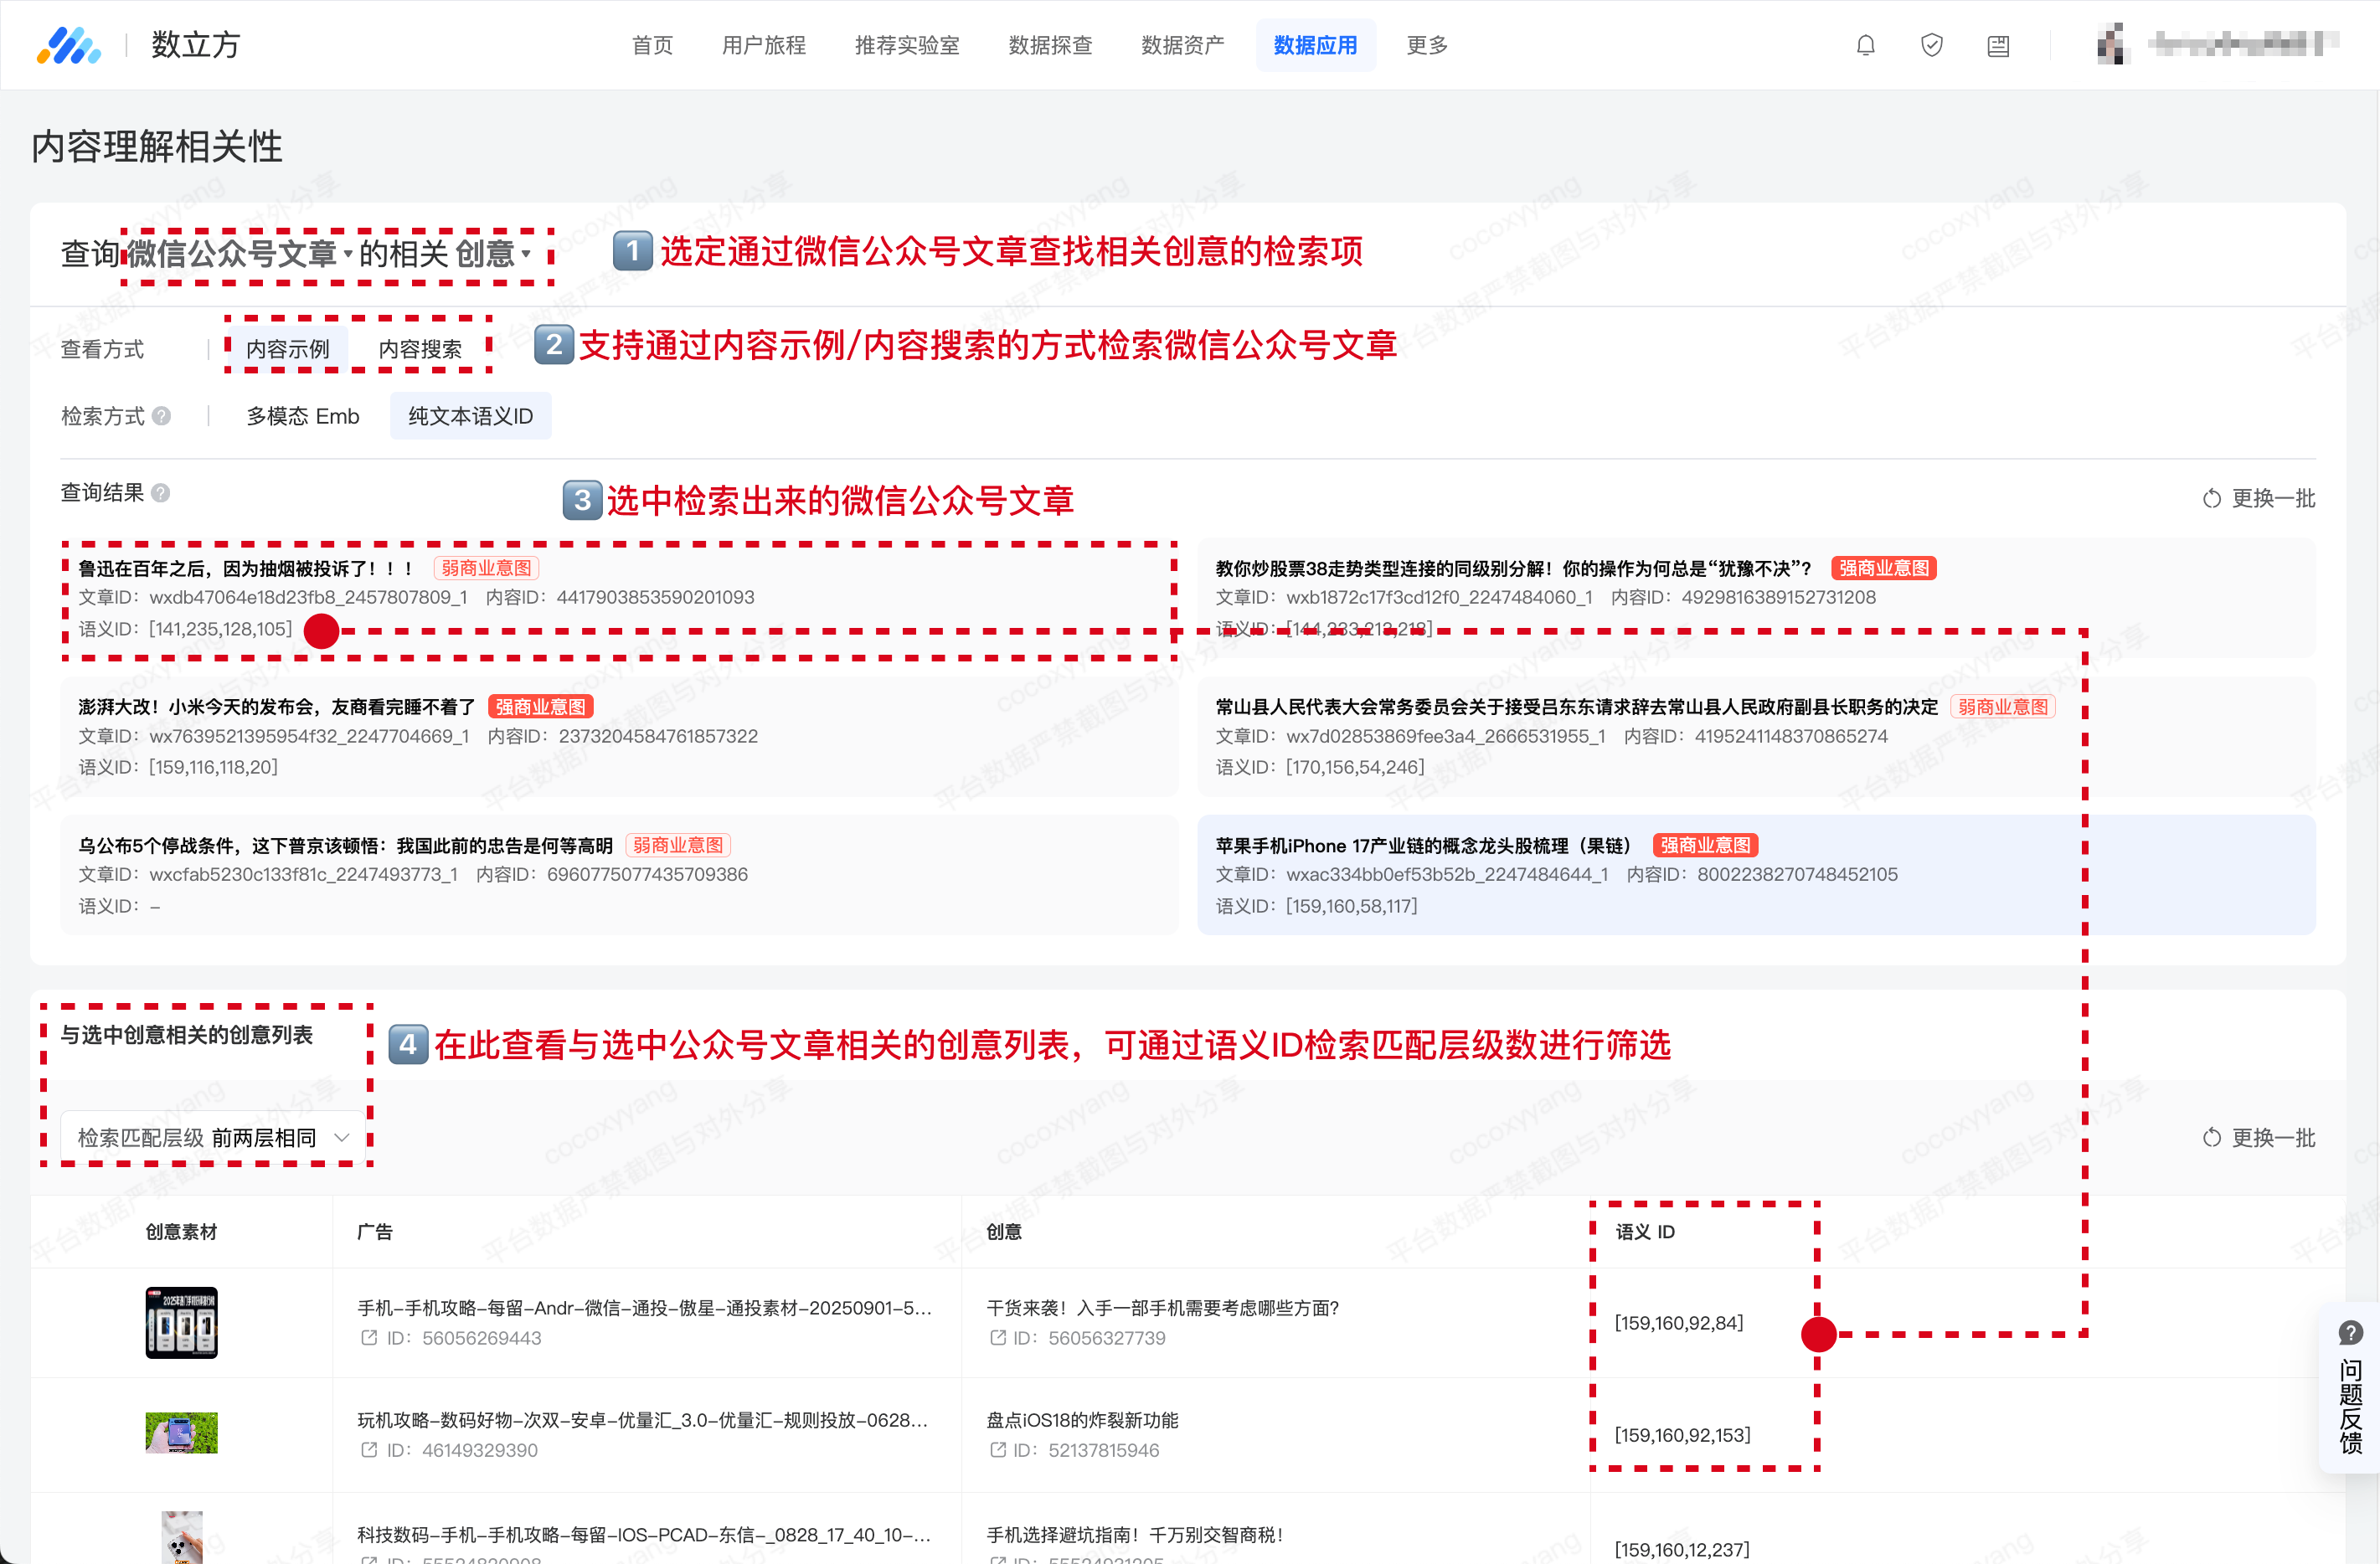Click the notification bell icon
This screenshot has height=1564, width=2380.
[1865, 45]
